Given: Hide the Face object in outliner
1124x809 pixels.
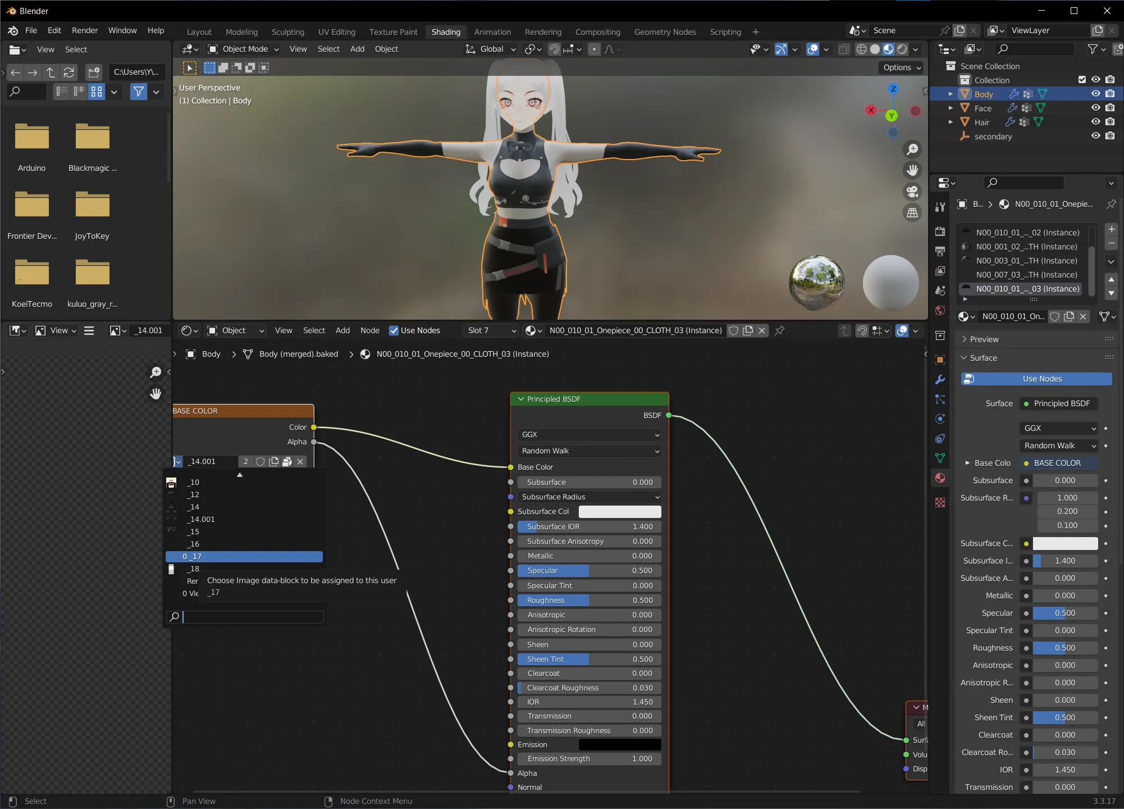Looking at the screenshot, I should coord(1095,108).
